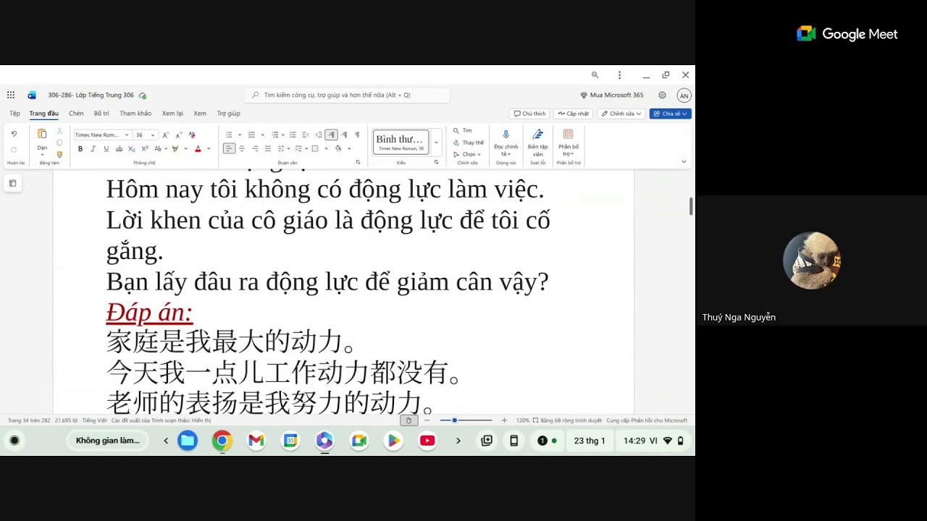Expand the numbered list style dropdown arrow
Image resolution: width=927 pixels, height=521 pixels.
click(x=263, y=135)
